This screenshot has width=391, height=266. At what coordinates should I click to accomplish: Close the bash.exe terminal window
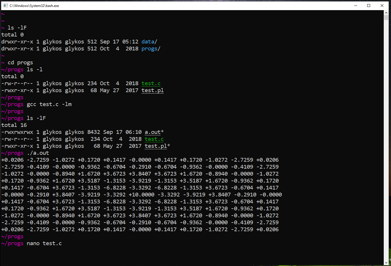(x=382, y=6)
